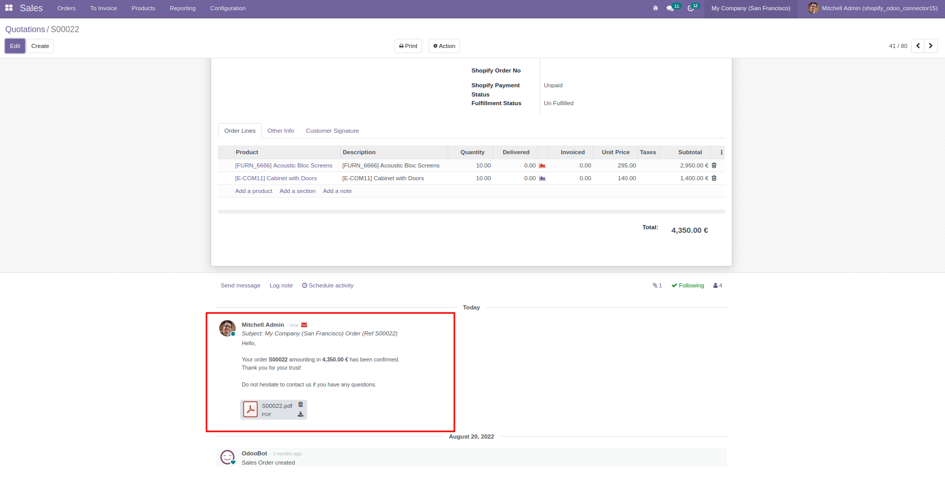This screenshot has height=485, width=945.
Task: Open the Action dropdown
Action: 444,46
